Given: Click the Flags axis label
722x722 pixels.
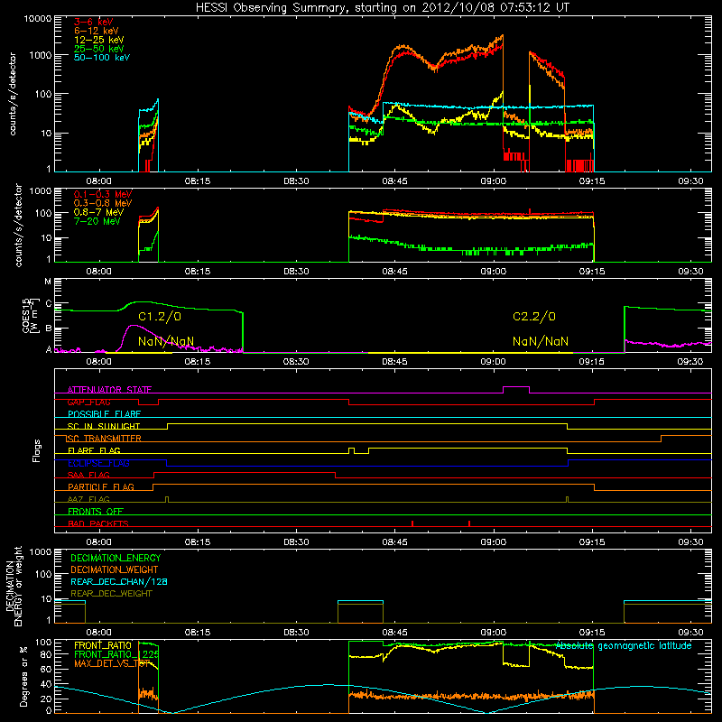Looking at the screenshot, I should (37, 450).
